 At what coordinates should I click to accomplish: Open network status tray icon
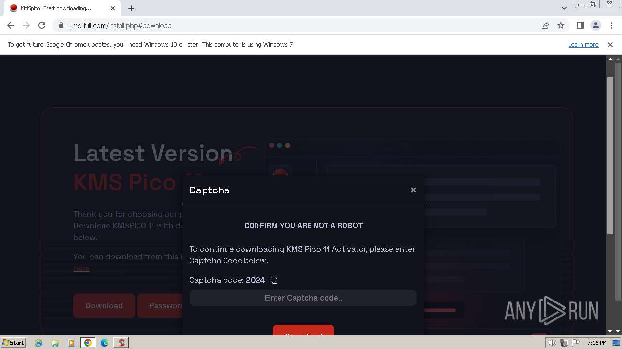tap(564, 343)
